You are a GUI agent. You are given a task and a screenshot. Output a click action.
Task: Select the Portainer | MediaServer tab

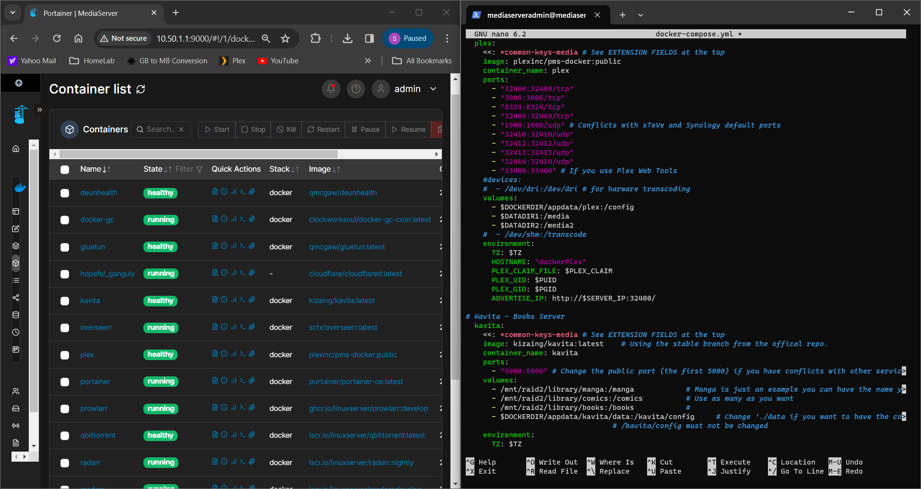pyautogui.click(x=94, y=13)
